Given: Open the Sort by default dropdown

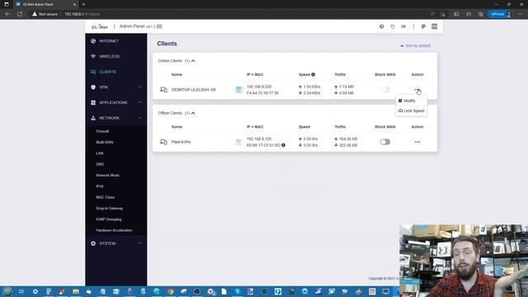Looking at the screenshot, I should pos(415,46).
